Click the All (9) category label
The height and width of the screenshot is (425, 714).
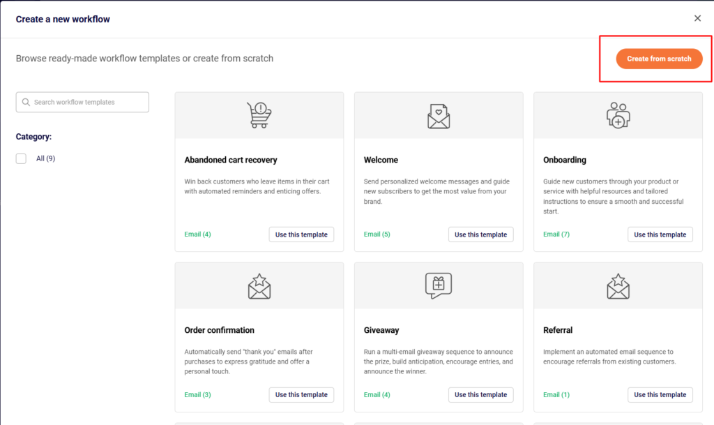(45, 158)
